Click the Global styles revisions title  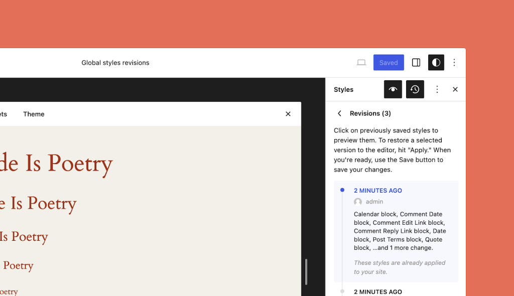(115, 63)
